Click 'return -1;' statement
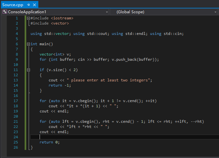219x158 pixels. click(60, 85)
